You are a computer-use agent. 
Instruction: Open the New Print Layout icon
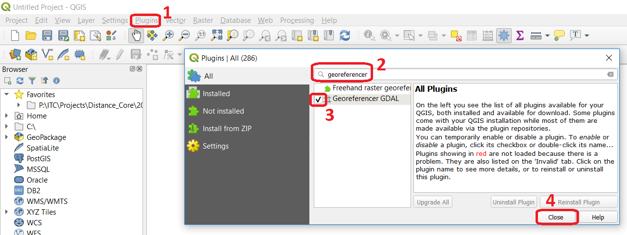tap(79, 35)
